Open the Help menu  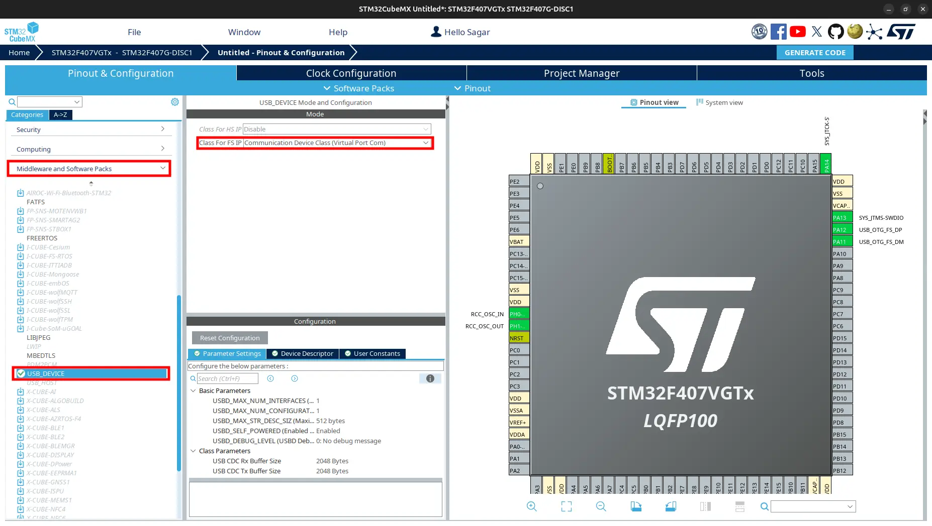click(338, 32)
